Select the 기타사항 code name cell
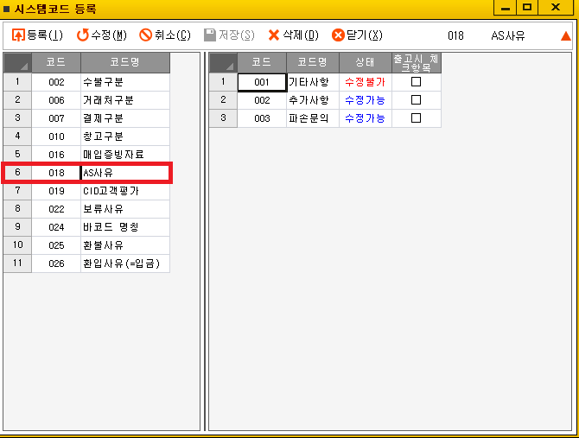Image resolution: width=579 pixels, height=438 pixels. pyautogui.click(x=313, y=81)
